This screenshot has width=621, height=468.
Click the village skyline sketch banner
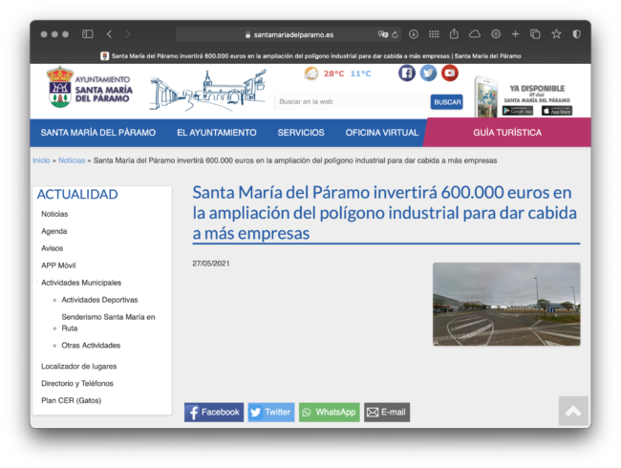tap(207, 91)
